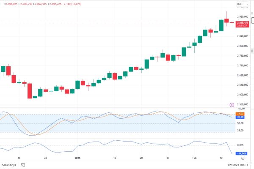Viewport: 254px width, 169px height.
Task: Select the Seluruhnya date range button
Action: tap(8, 165)
